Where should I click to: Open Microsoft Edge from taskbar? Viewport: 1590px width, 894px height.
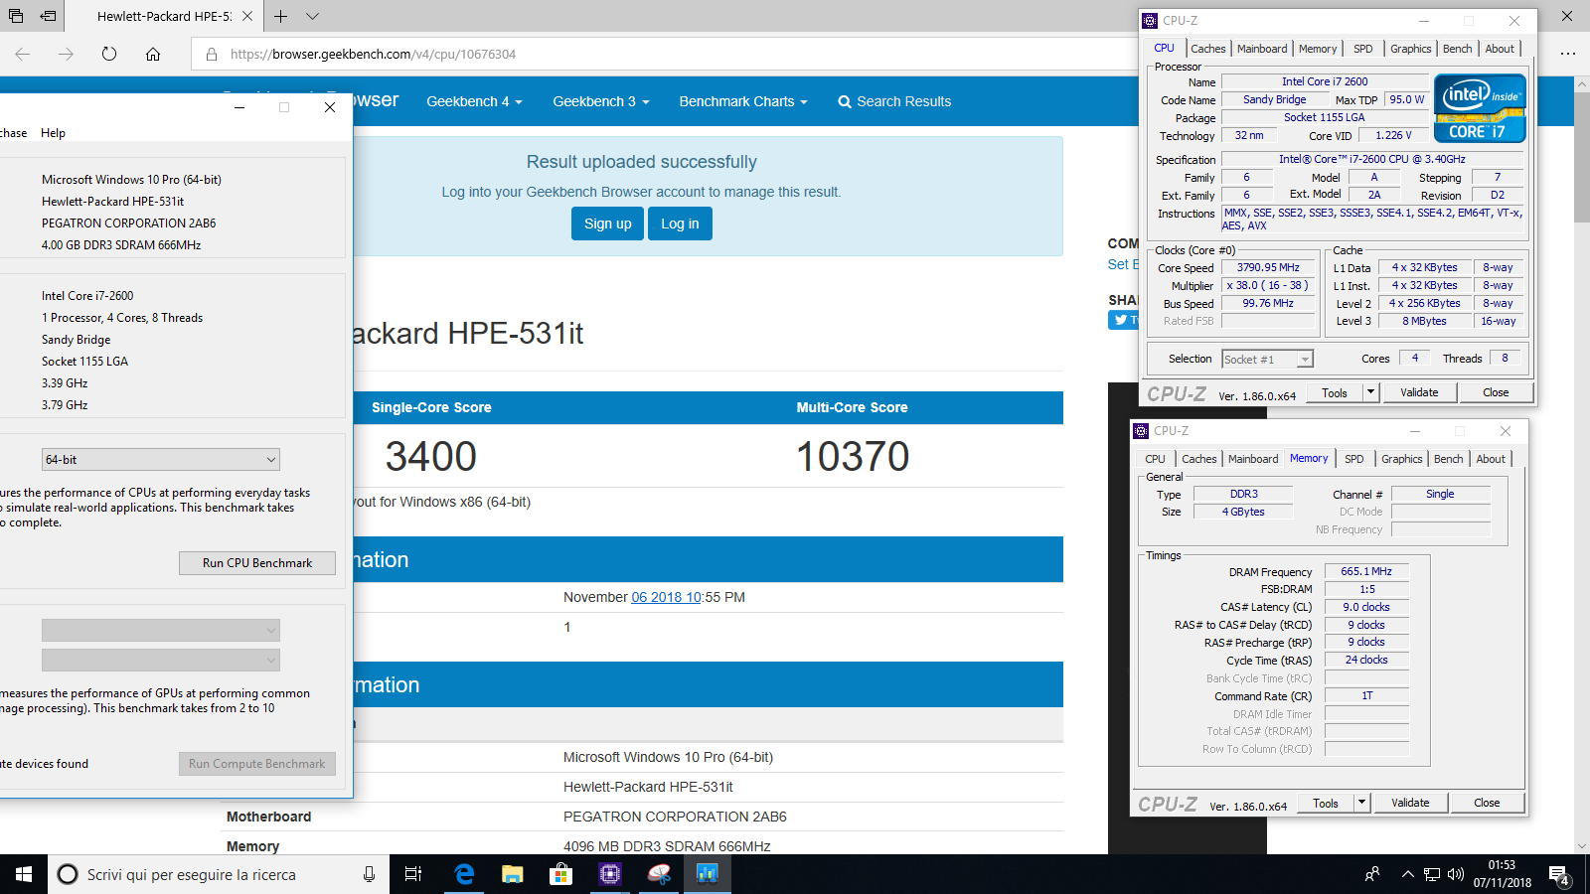[464, 874]
